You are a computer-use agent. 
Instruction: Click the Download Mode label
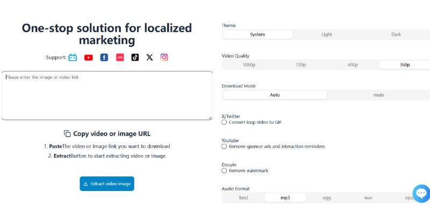[x=239, y=86]
